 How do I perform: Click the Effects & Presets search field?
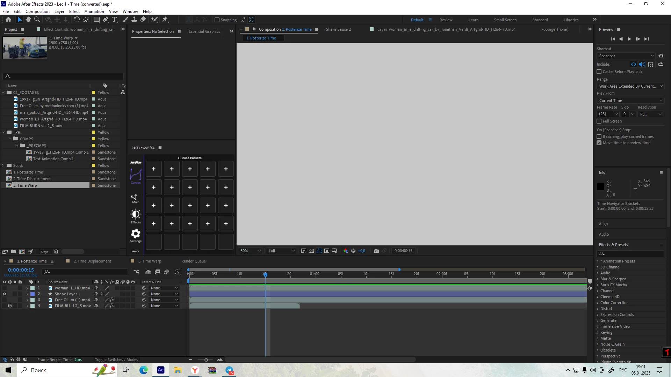633,253
